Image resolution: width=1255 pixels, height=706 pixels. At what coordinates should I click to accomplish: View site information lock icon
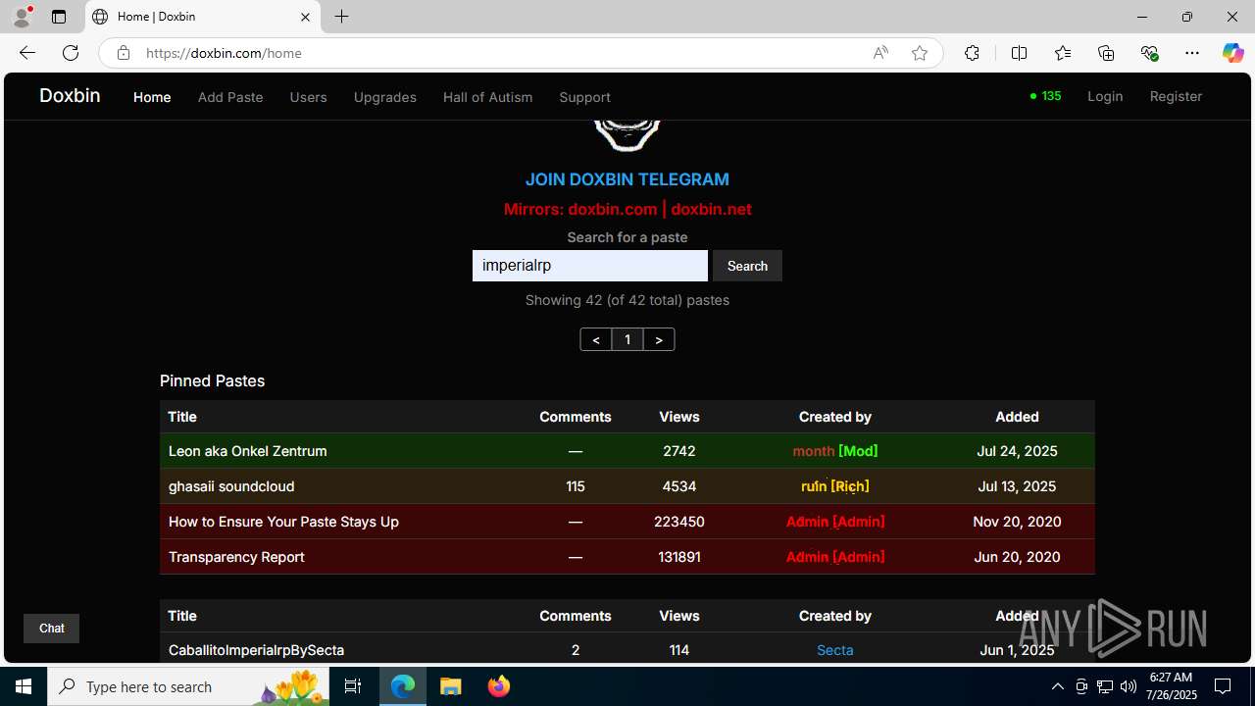[123, 53]
